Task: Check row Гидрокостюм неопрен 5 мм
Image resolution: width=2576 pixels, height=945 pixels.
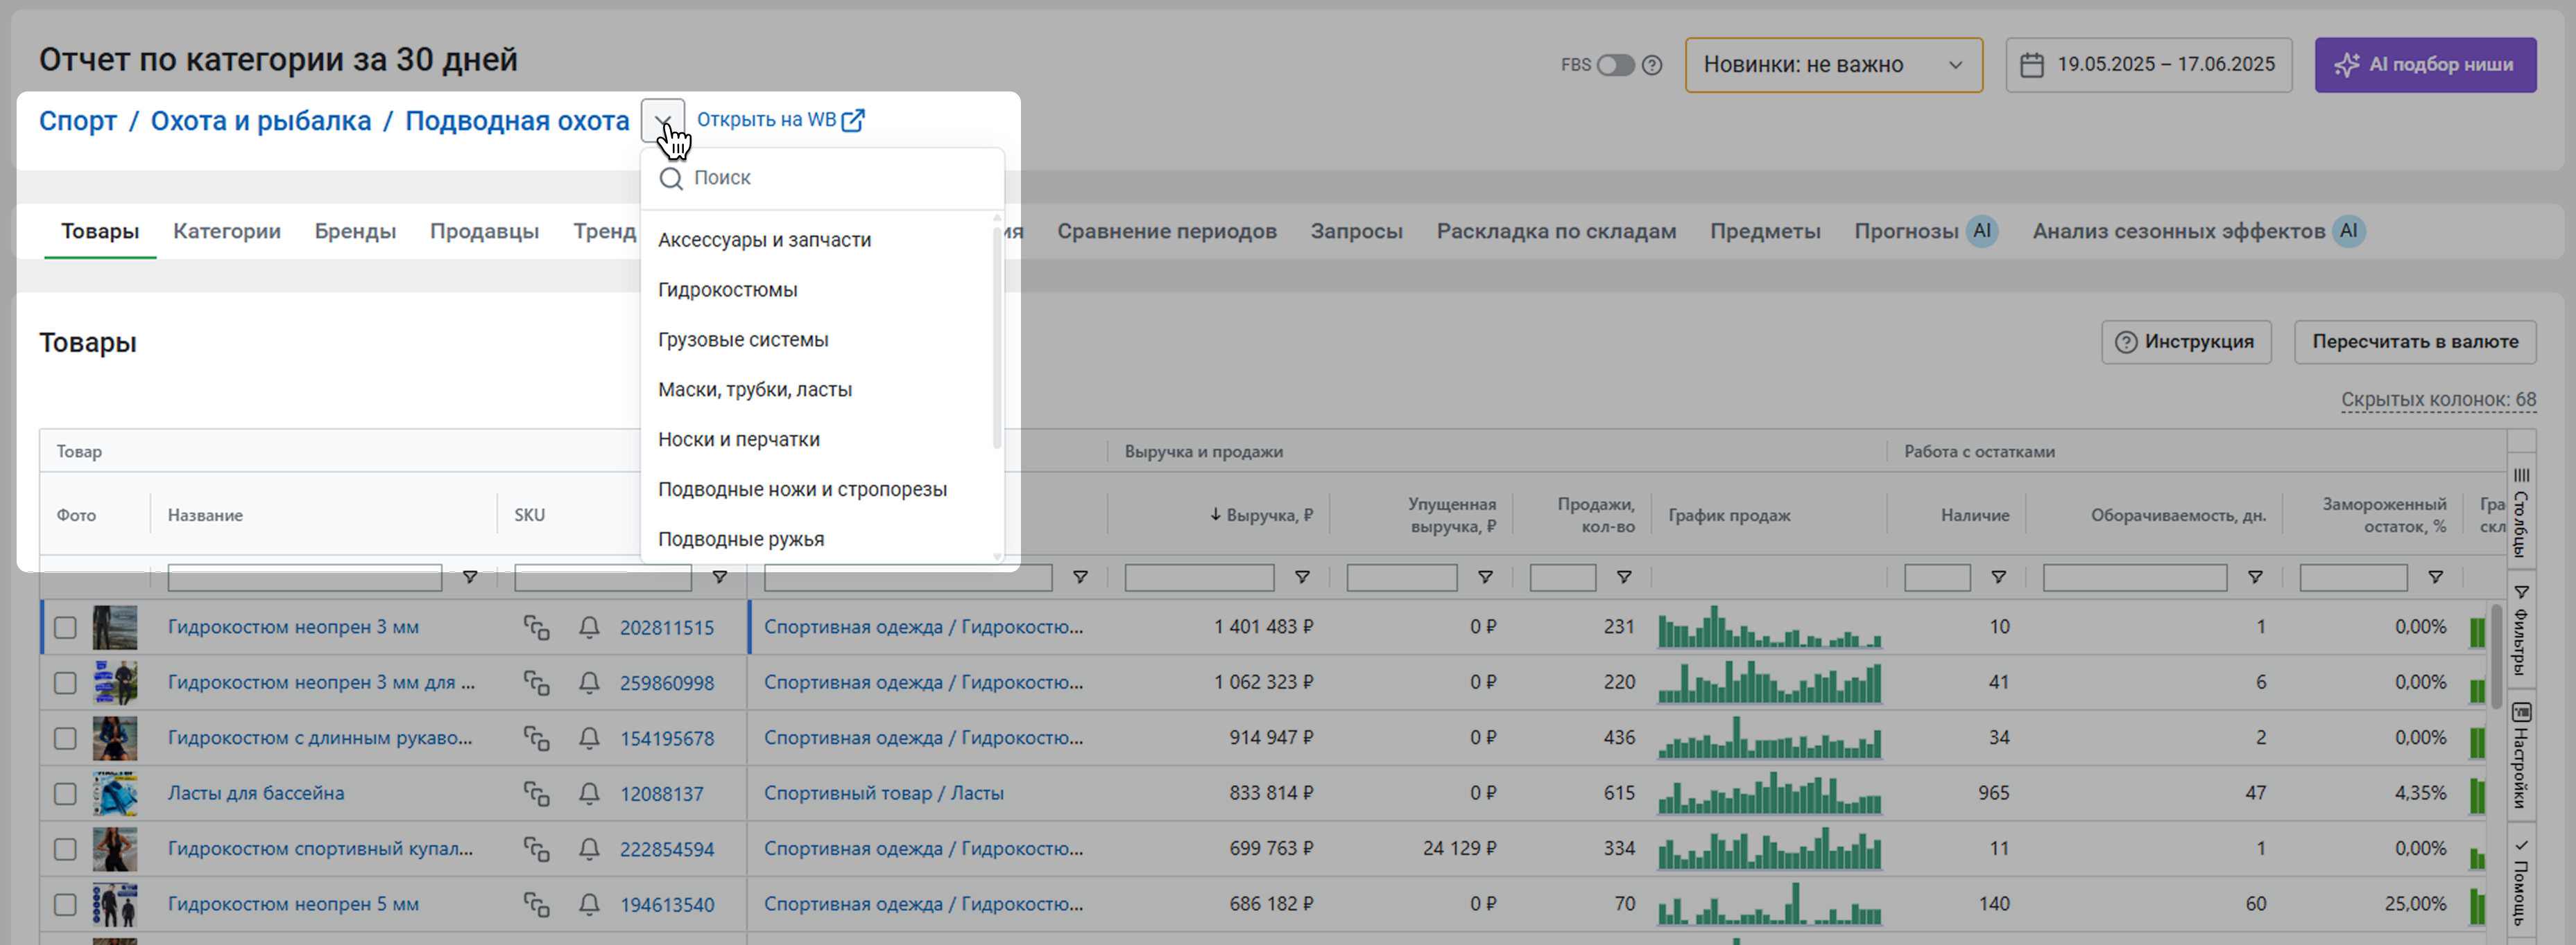Action: click(x=65, y=905)
